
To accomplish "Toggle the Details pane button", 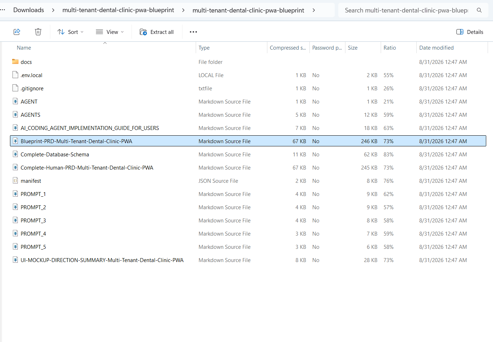I will pos(470,32).
